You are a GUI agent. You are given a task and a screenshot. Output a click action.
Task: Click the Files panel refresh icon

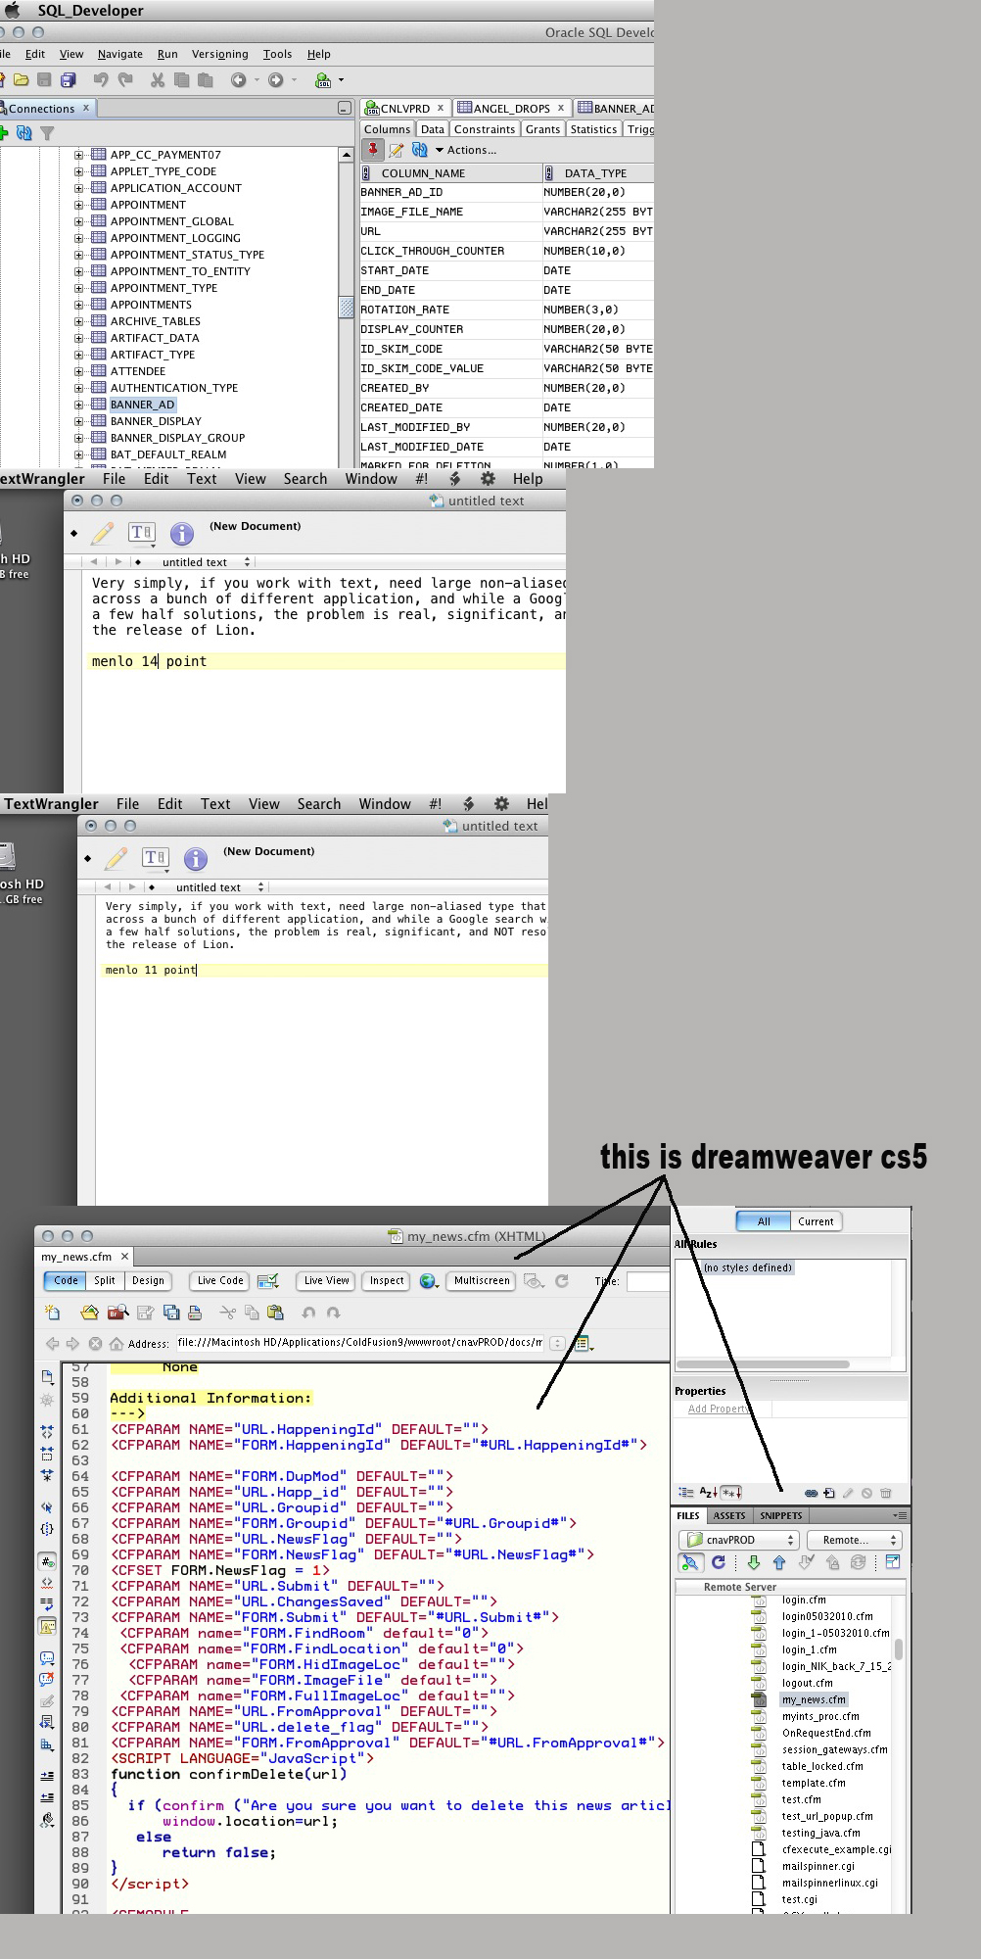[719, 1562]
